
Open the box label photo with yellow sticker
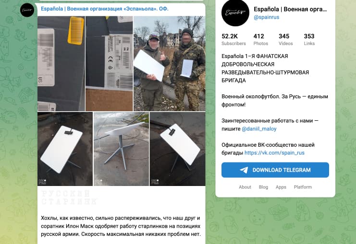point(61,63)
